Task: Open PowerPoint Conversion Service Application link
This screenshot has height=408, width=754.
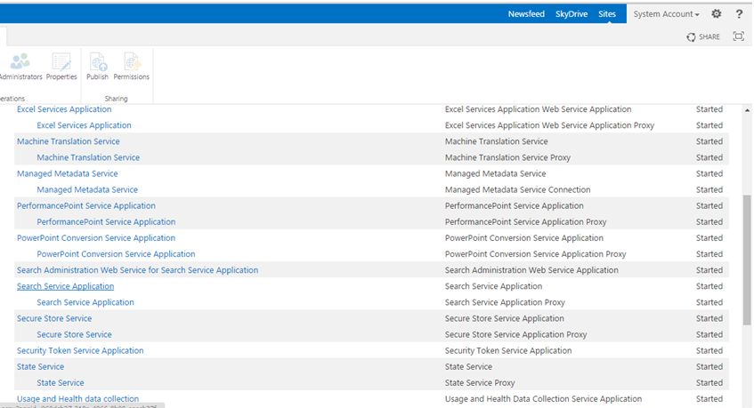Action: 96,238
